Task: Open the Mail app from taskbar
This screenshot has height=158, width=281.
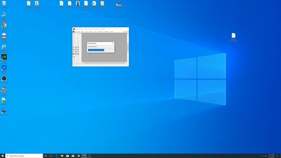Action: (73, 156)
